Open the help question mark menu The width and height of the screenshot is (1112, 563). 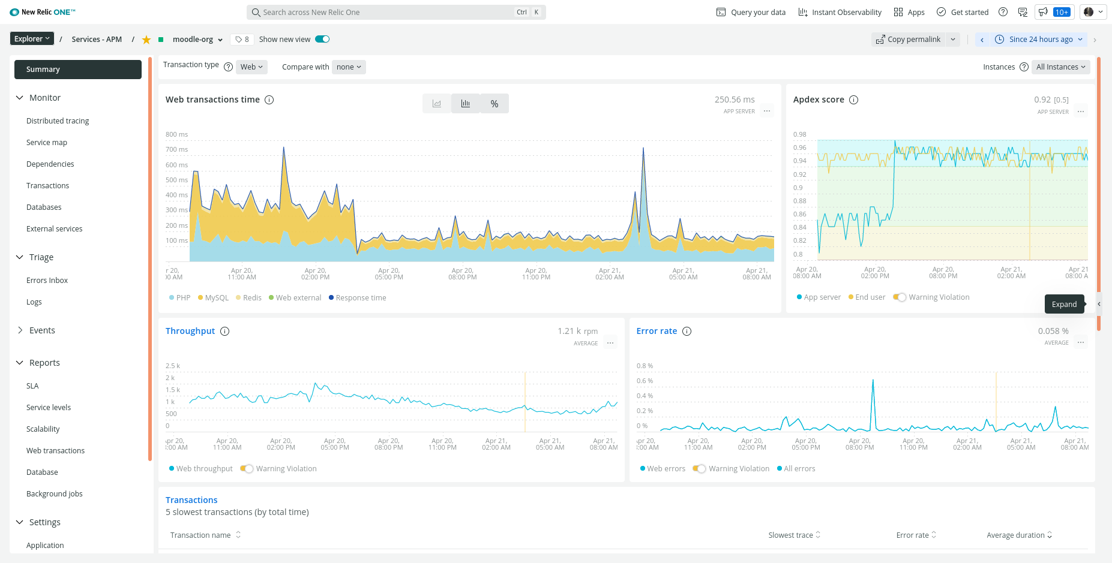tap(1003, 12)
